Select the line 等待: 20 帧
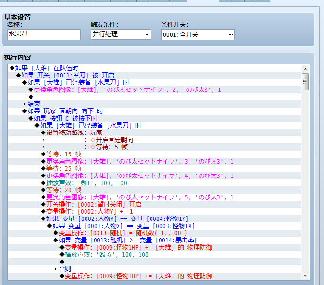The height and width of the screenshot is (285, 324). 154,190
